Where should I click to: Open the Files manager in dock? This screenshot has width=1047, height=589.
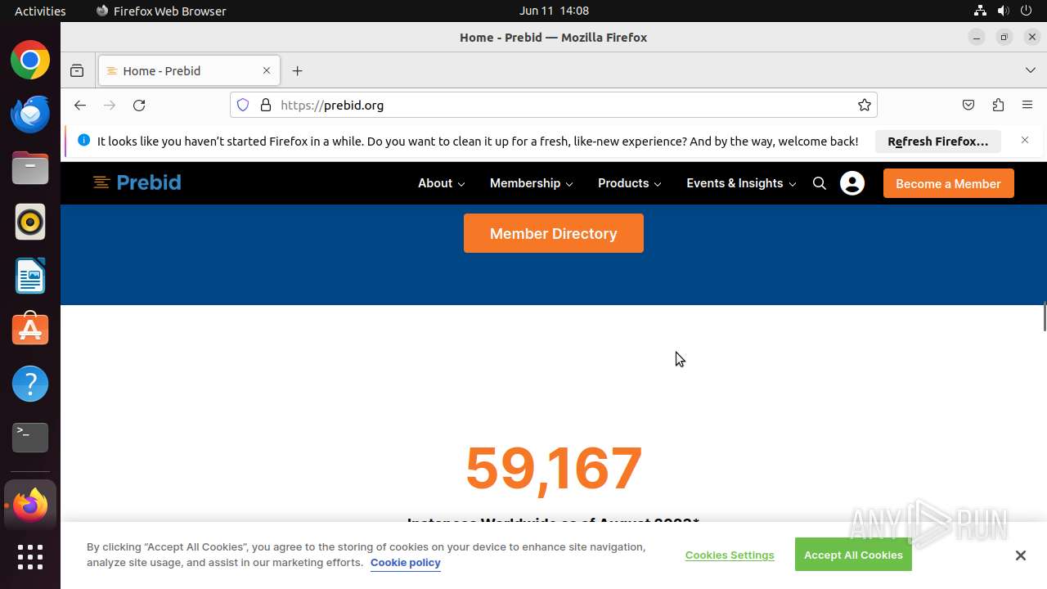click(x=30, y=169)
